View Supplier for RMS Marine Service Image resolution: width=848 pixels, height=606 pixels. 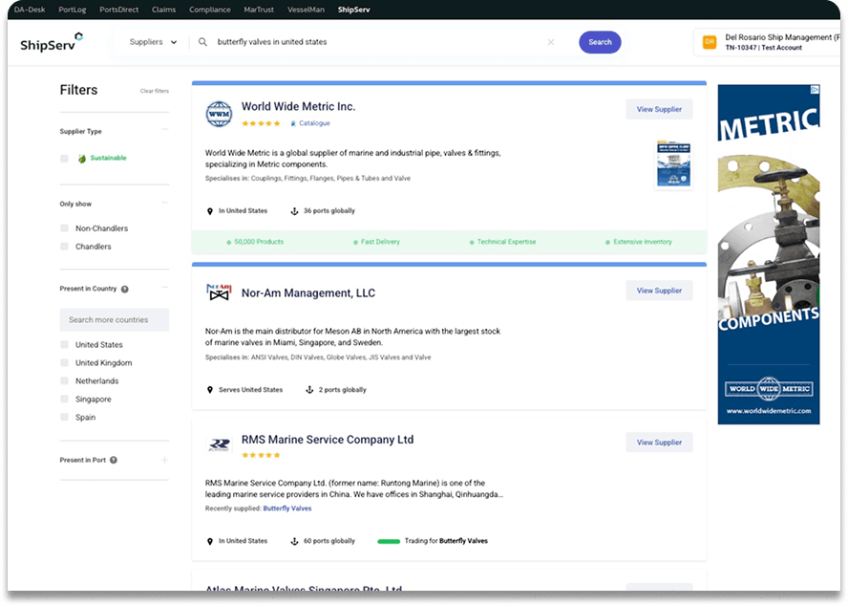(659, 443)
